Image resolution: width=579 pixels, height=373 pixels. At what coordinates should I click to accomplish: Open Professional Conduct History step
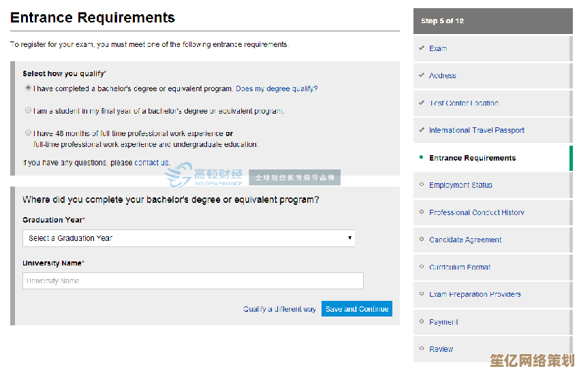click(x=476, y=212)
